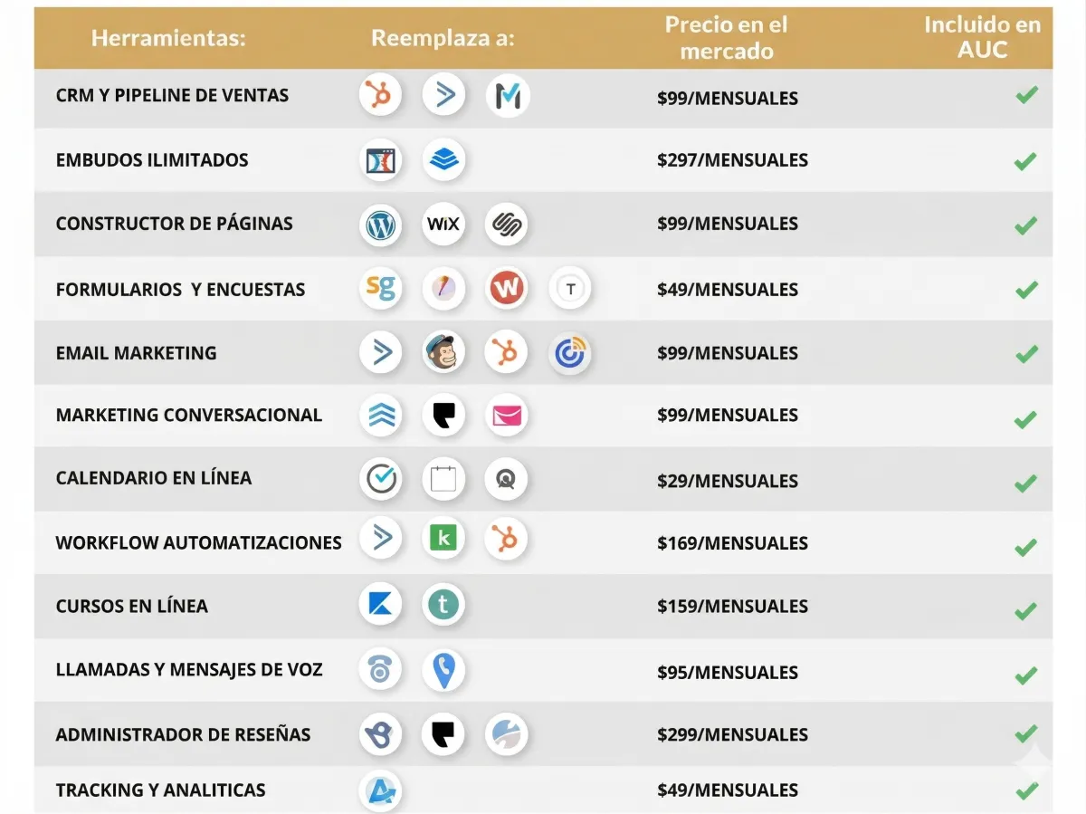
Task: Click the 'Precio en el mercado' header
Action: (x=726, y=38)
